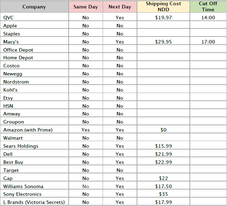
Task: Select the Shipping Cost NDD header
Action: 163,7
